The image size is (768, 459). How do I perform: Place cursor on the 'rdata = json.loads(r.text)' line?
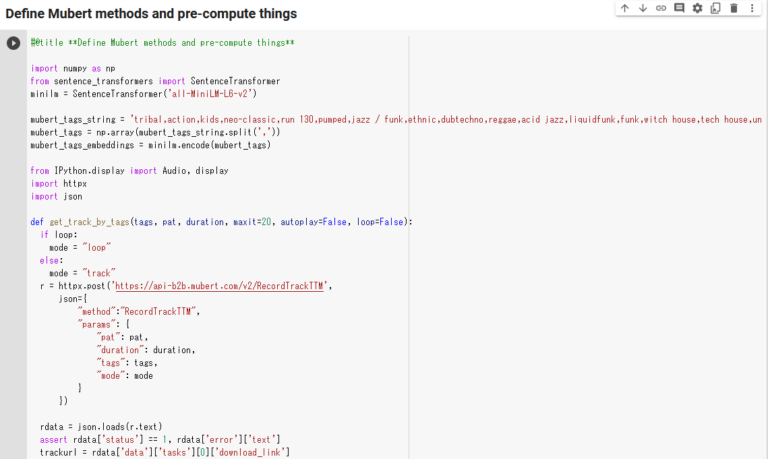pyautogui.click(x=101, y=426)
